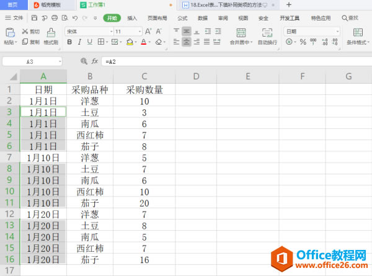Image resolution: width=372 pixels, height=276 pixels.
Task: Switch to the Data (数据) tab
Action: click(203, 18)
